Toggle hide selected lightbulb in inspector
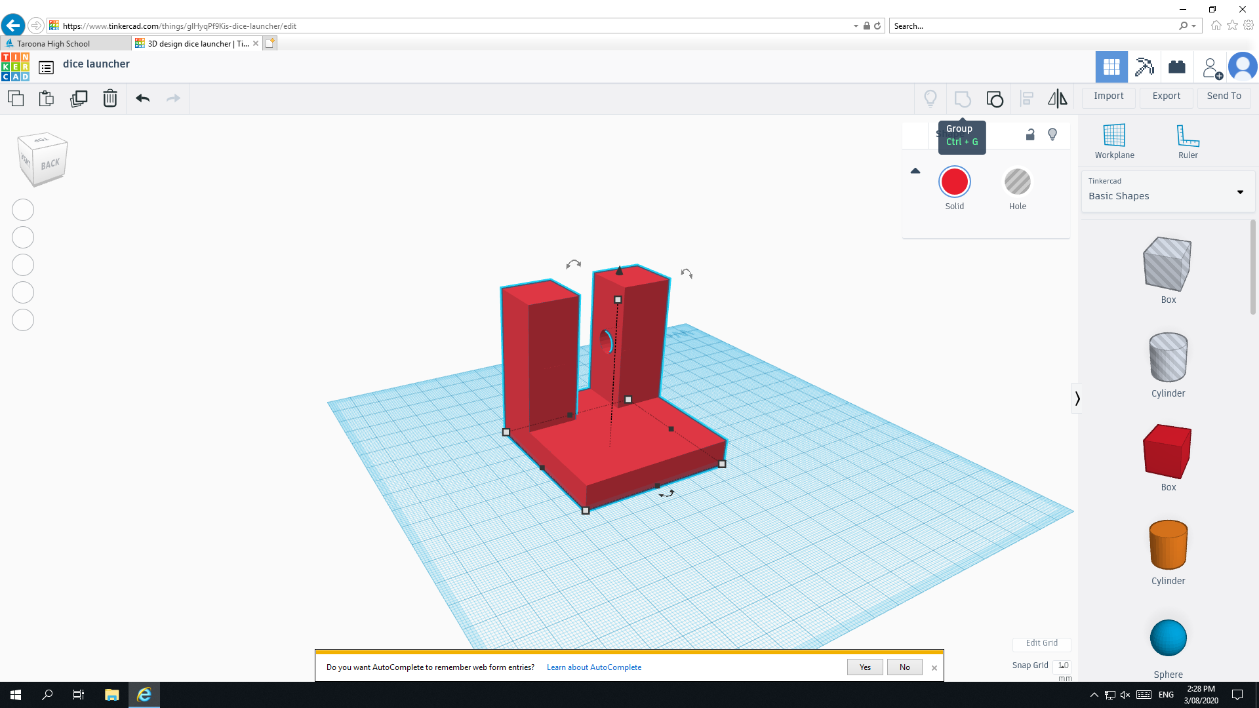 pyautogui.click(x=1052, y=134)
